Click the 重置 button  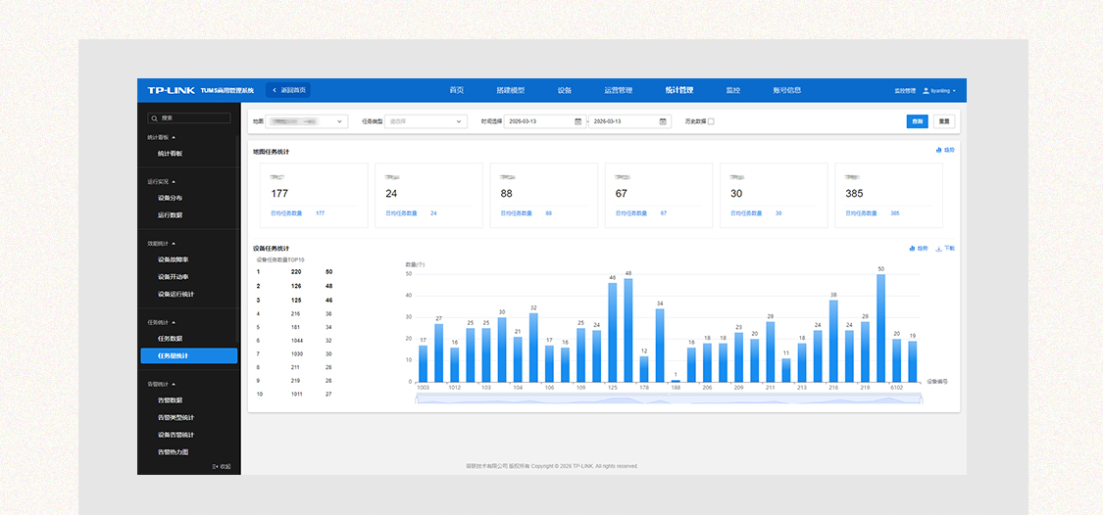[x=943, y=121]
